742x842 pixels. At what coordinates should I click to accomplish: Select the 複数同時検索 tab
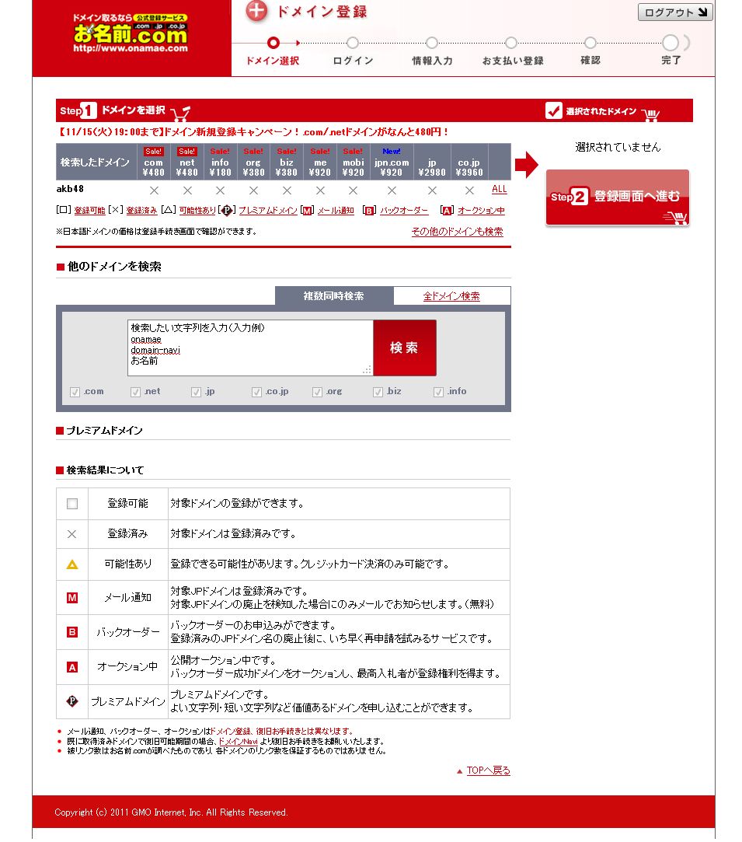point(334,296)
